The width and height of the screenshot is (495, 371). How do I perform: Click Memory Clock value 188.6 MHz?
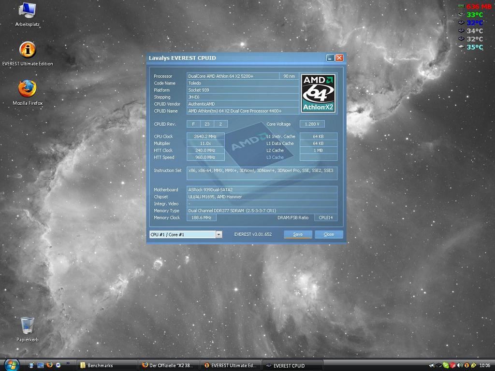202,217
